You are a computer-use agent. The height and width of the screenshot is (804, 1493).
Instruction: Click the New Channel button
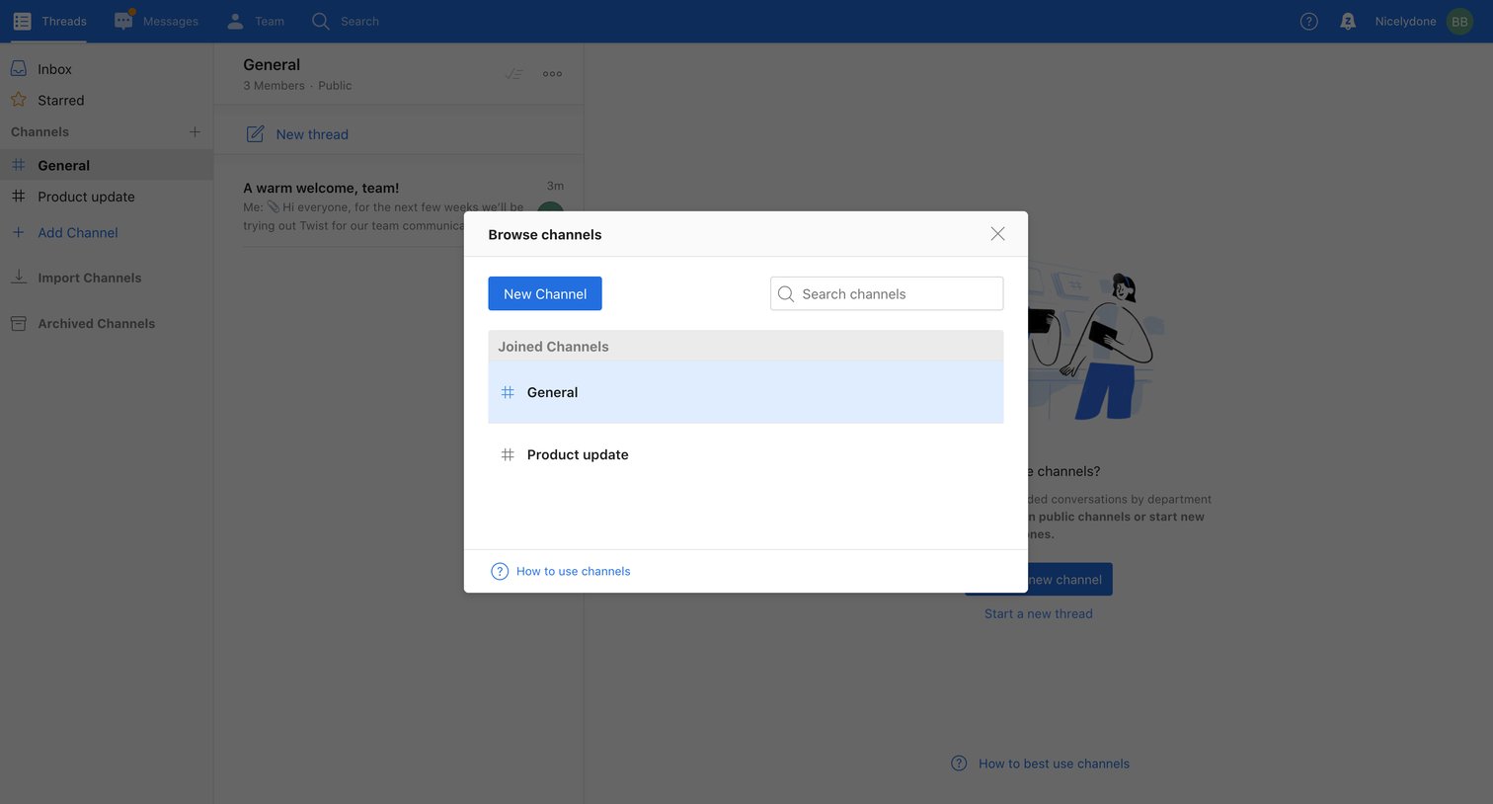pyautogui.click(x=545, y=293)
